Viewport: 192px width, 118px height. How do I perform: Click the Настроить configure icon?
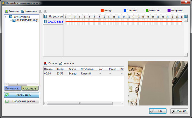click(60, 63)
